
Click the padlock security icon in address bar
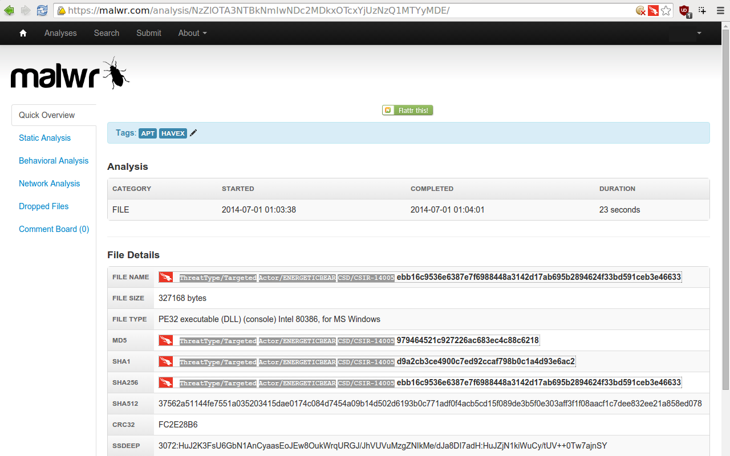(x=62, y=11)
